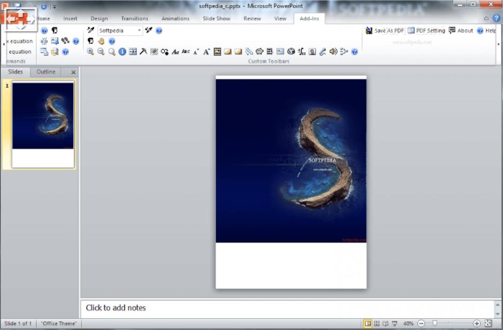Viewport: 503px width, 330px height.
Task: Click the framed picture icon
Action: (217, 52)
